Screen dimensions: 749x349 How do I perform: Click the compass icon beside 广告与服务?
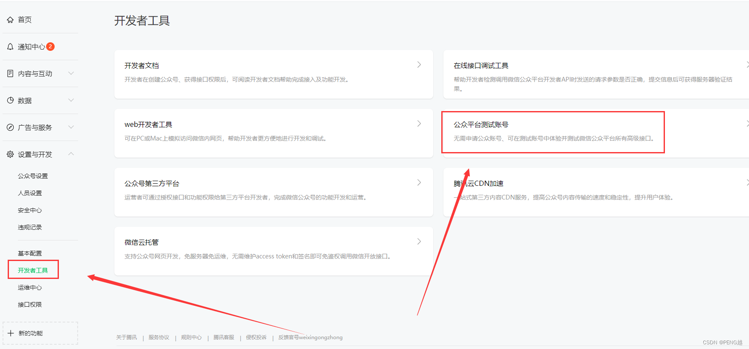(10, 127)
